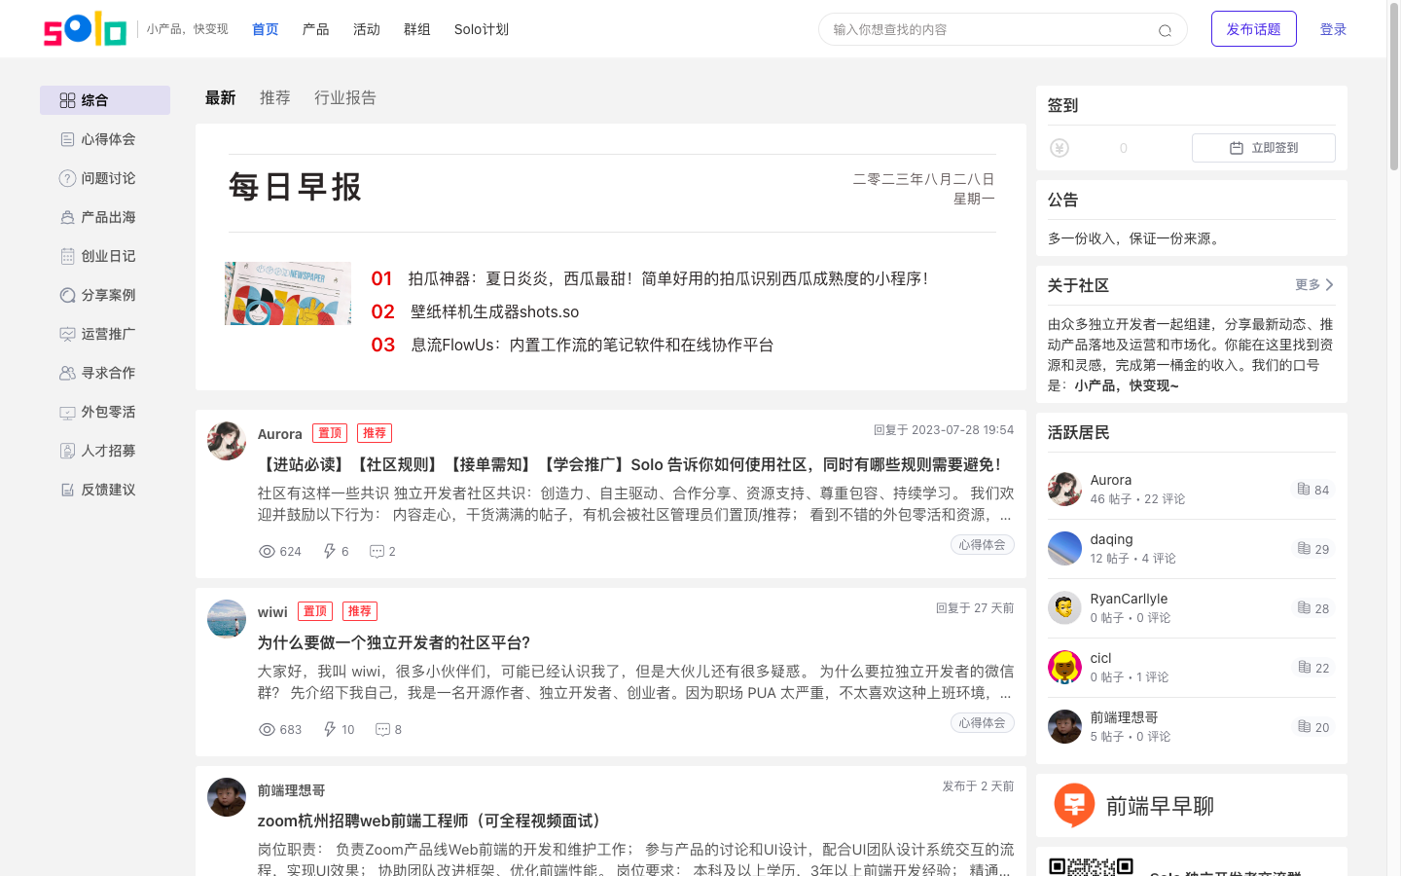Click the lightning like icon on Aurora's post

pyautogui.click(x=330, y=551)
